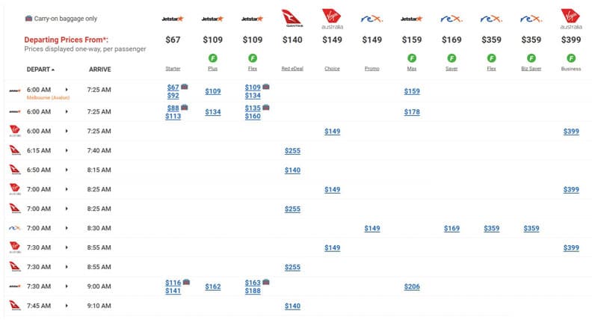Screen dimensions: 598x320
Task: Click the carry-on baggage icon beside $67
Action: point(184,87)
